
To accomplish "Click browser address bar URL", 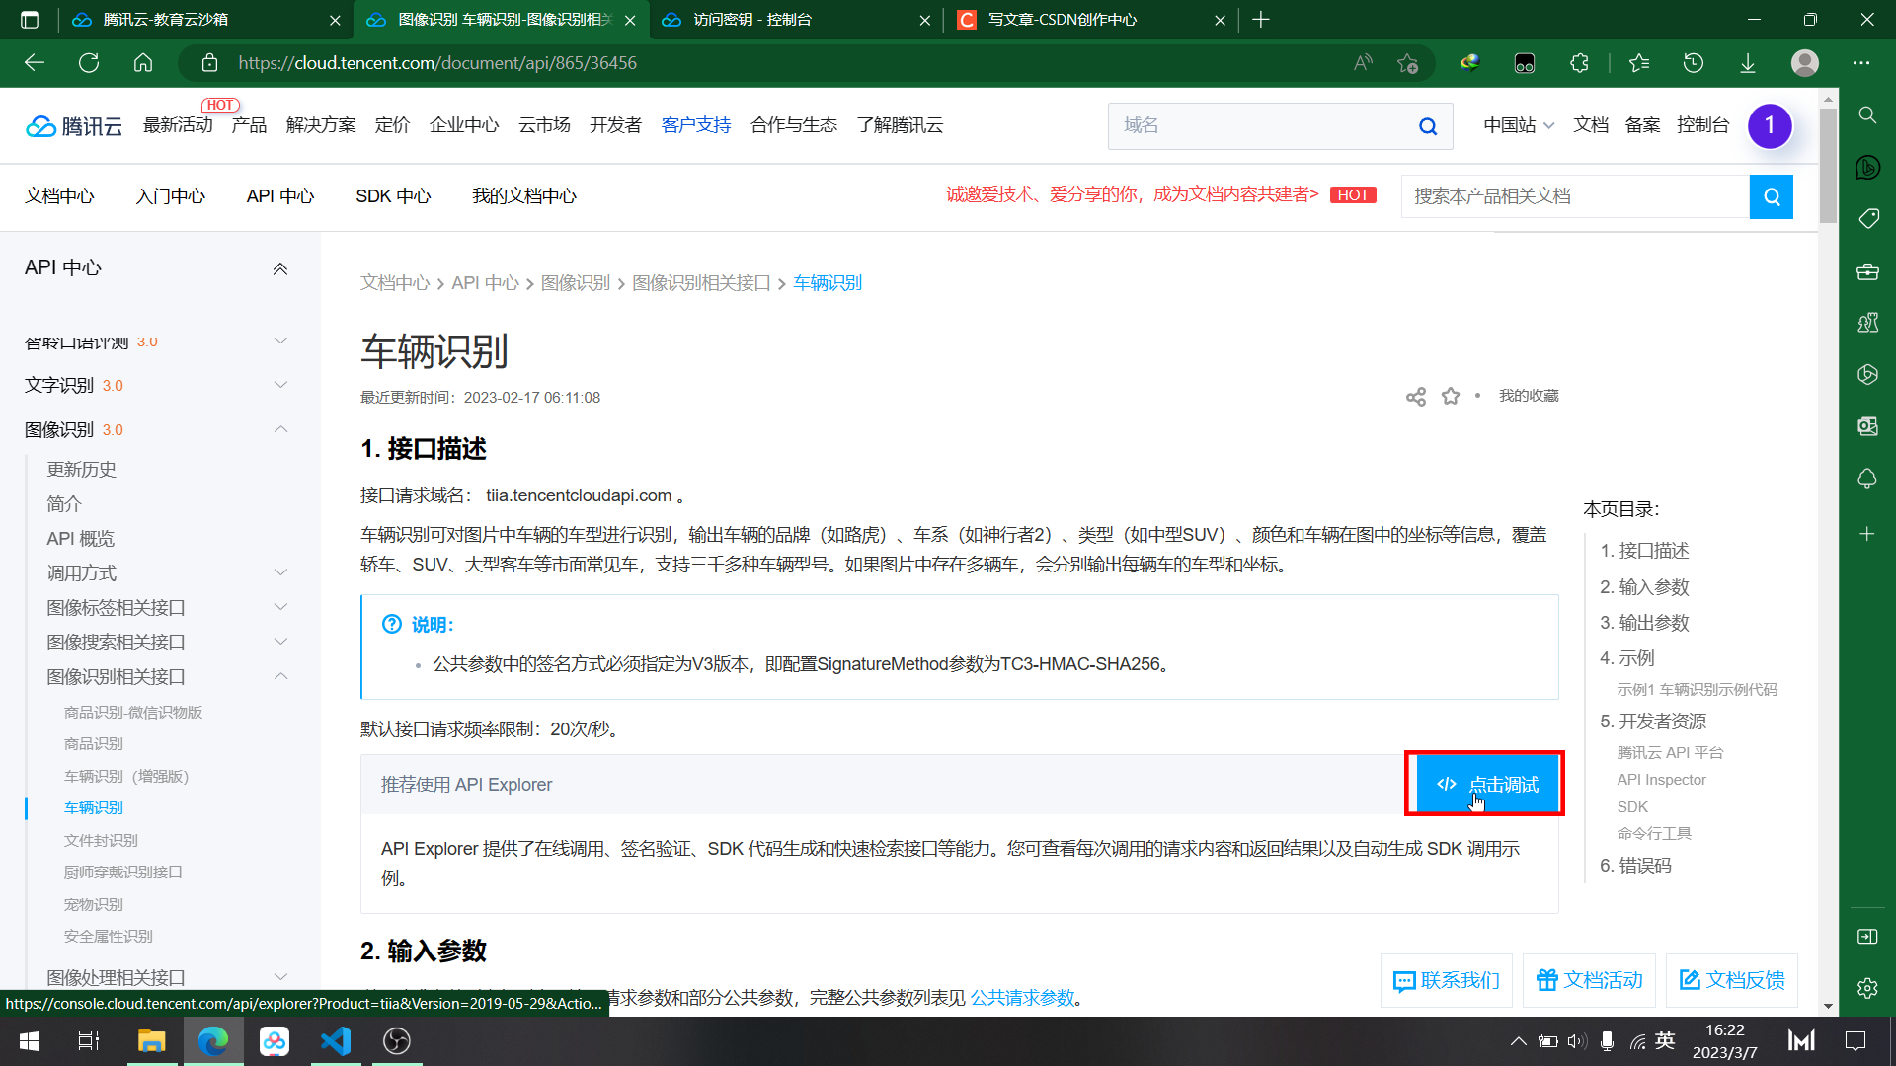I will pyautogui.click(x=437, y=63).
